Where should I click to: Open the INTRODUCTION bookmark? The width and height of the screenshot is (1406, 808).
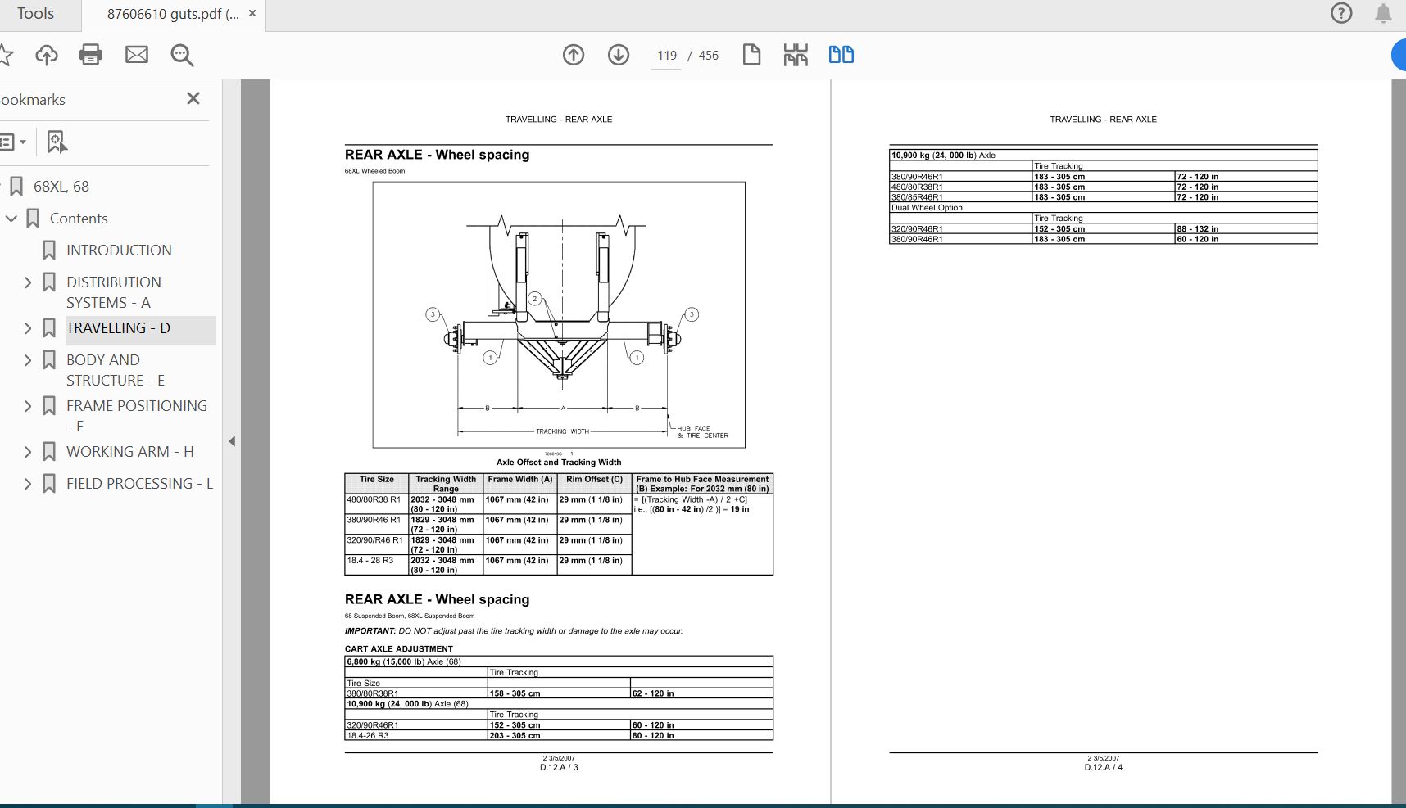point(119,251)
